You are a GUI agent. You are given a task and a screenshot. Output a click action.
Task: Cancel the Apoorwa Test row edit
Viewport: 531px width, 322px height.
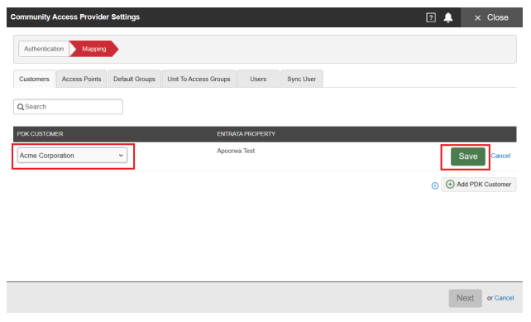(x=500, y=156)
